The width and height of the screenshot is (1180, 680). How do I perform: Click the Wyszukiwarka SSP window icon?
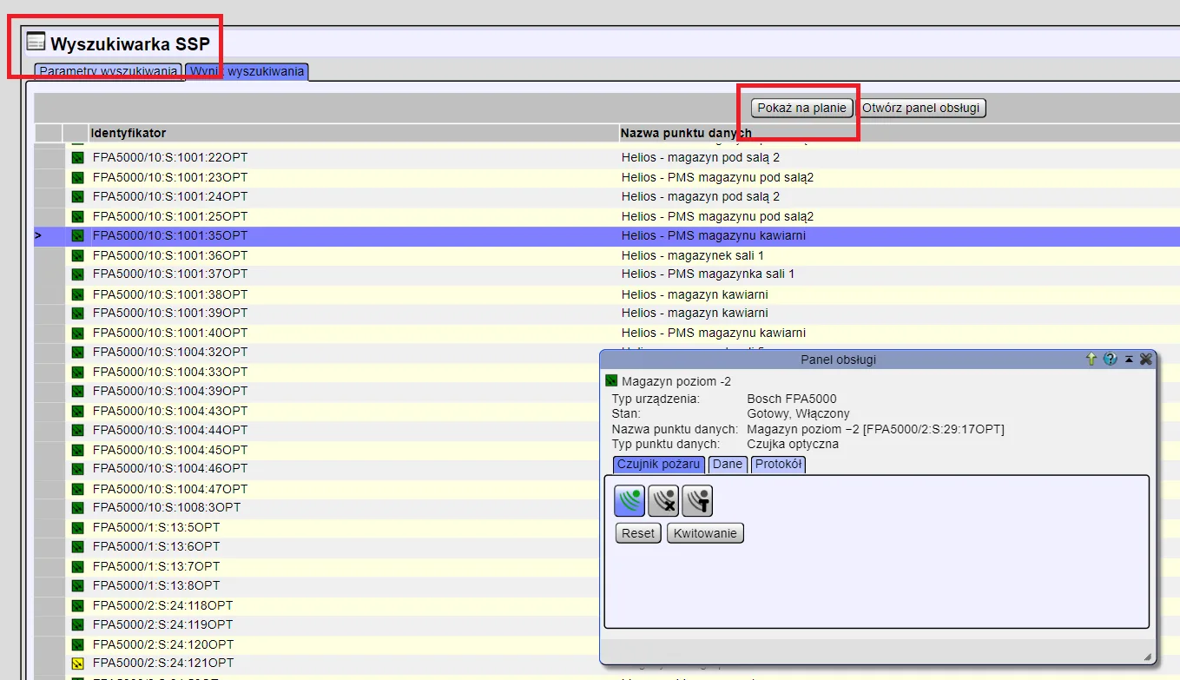36,43
